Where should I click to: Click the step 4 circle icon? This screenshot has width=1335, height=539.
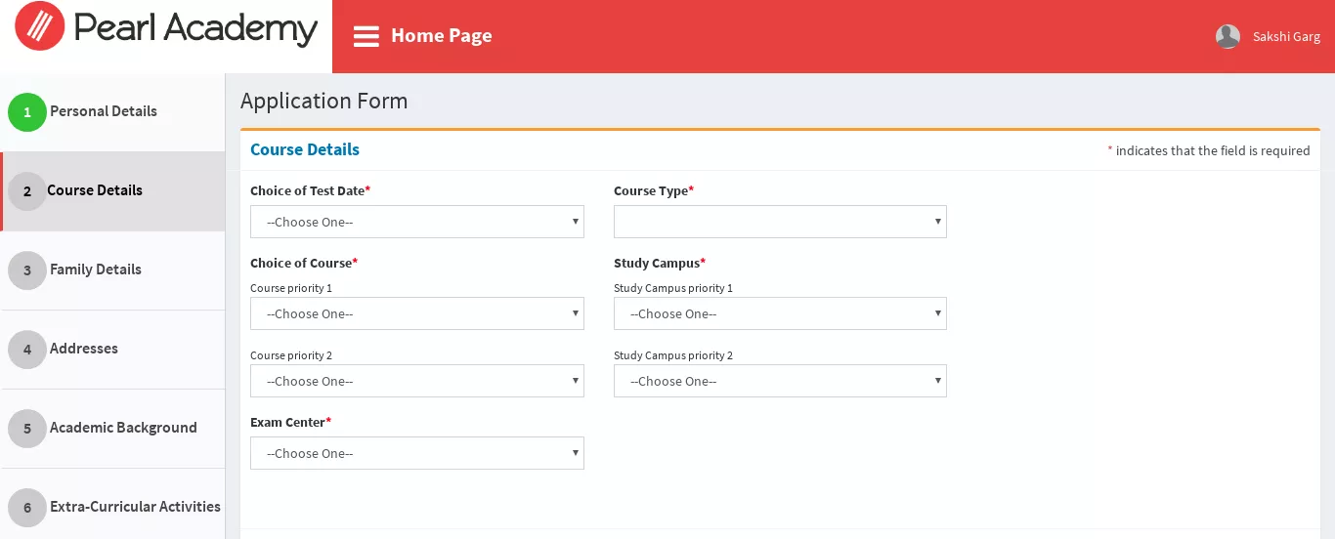27,350
